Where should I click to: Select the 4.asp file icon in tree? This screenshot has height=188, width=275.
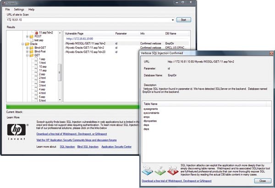(36, 89)
